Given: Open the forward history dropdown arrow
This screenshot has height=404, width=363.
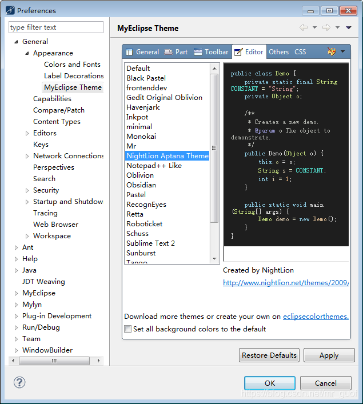Looking at the screenshot, I should (337, 27).
